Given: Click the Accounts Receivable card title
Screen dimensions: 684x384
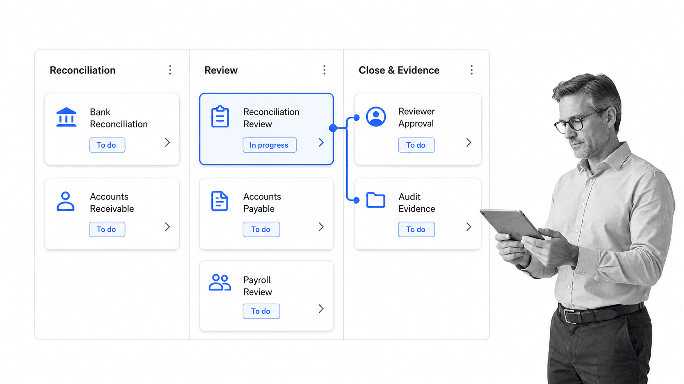Looking at the screenshot, I should point(112,202).
